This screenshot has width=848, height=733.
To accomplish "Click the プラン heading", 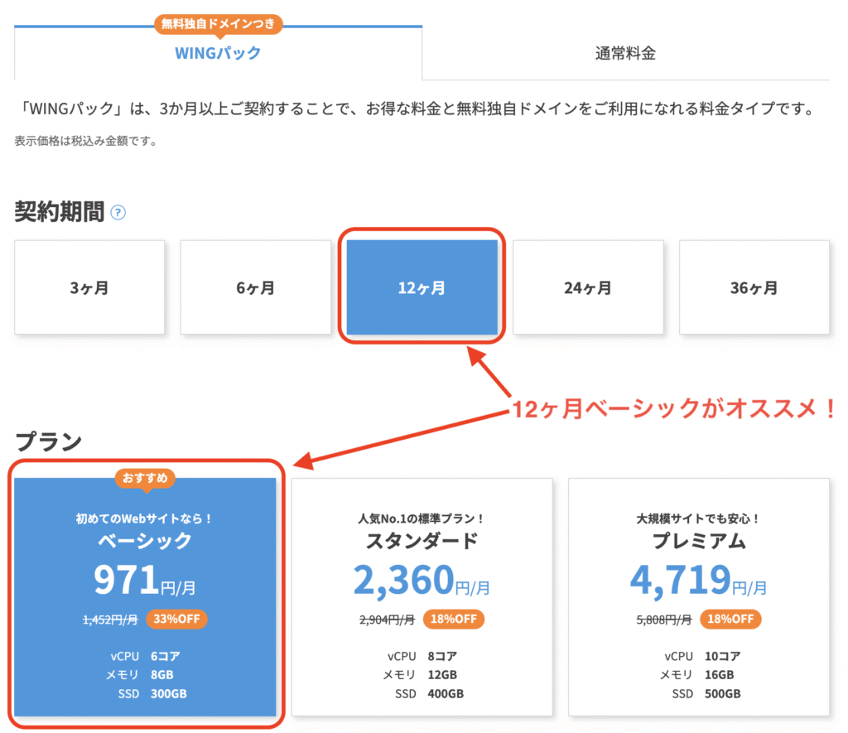I will pos(49,441).
